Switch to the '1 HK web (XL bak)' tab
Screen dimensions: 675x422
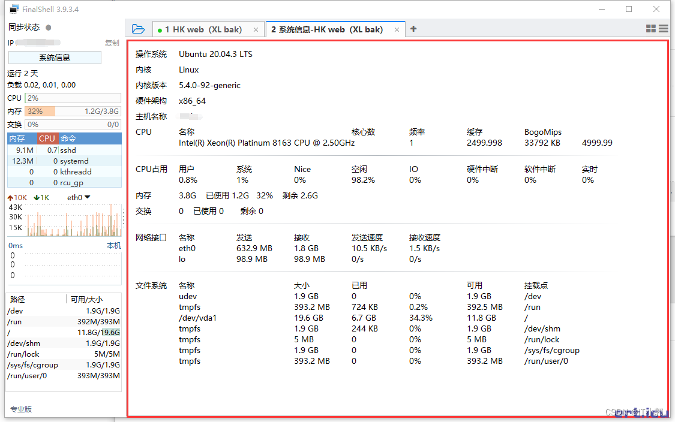[203, 29]
